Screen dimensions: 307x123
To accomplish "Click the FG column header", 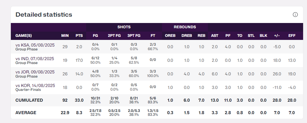I will pos(95,35).
